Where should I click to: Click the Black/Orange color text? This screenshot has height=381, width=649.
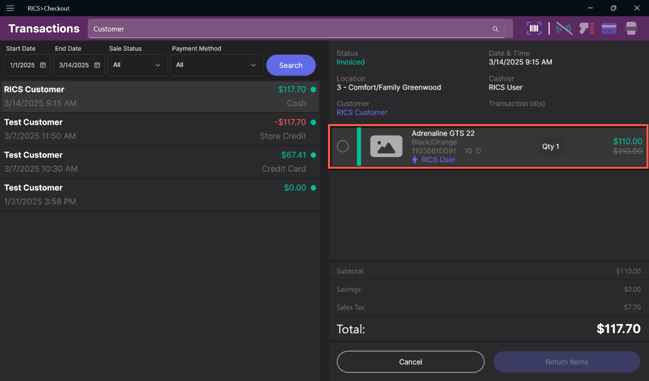[434, 142]
